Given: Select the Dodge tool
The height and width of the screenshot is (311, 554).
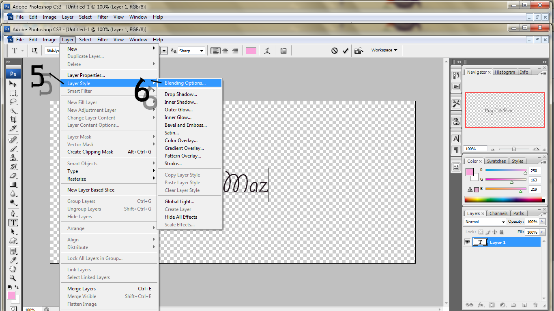Looking at the screenshot, I should 13,202.
